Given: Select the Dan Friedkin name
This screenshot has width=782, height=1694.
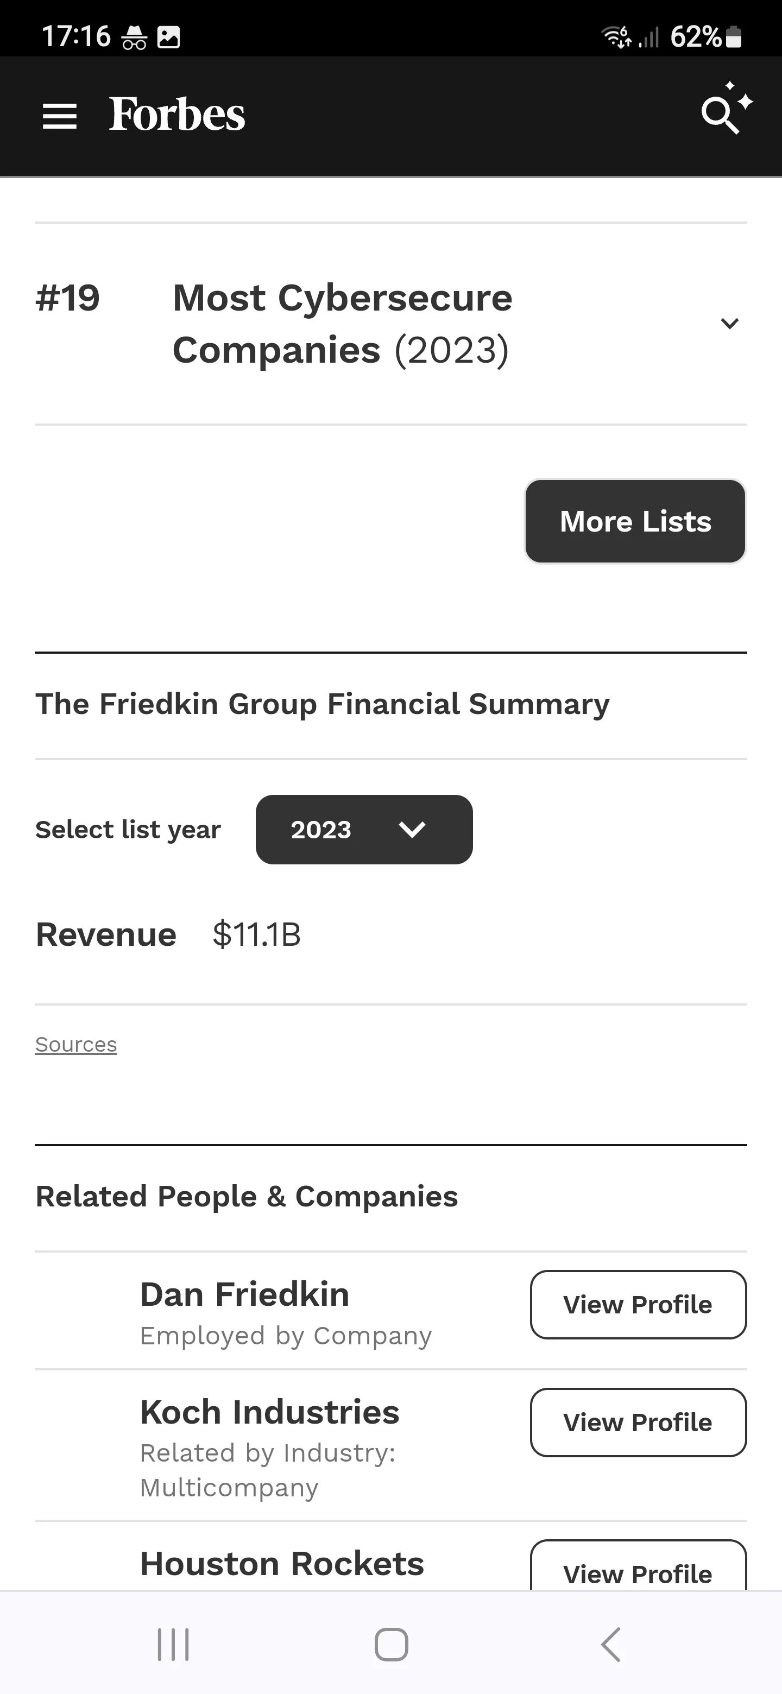Looking at the screenshot, I should coord(245,1294).
